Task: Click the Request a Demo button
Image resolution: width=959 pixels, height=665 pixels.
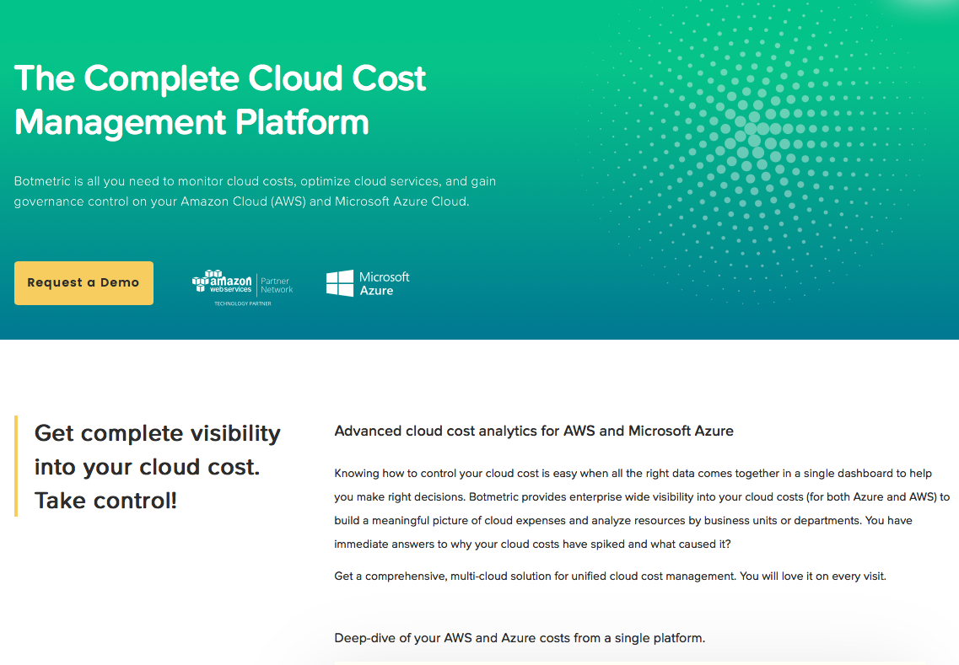Action: (84, 283)
